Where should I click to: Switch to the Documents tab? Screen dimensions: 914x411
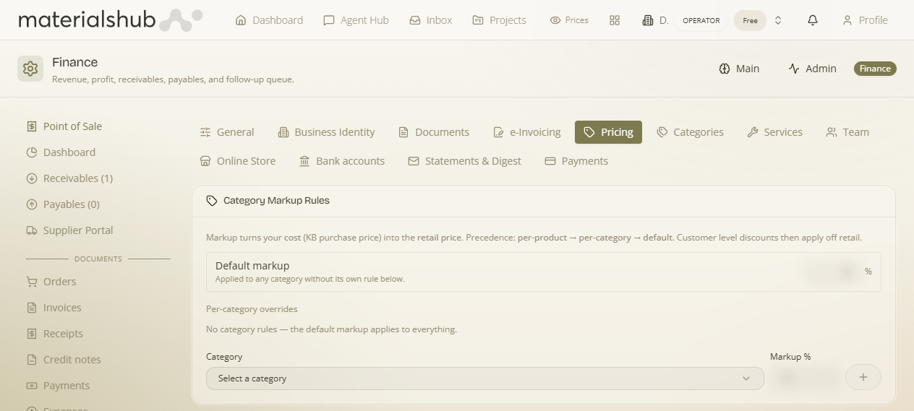[x=434, y=132]
